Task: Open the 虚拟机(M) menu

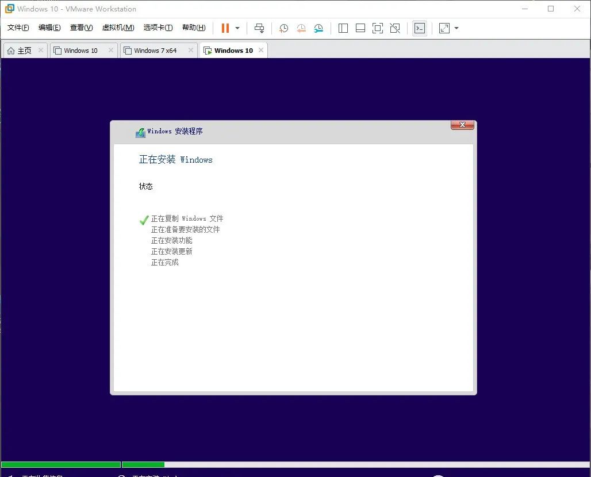Action: pos(117,27)
